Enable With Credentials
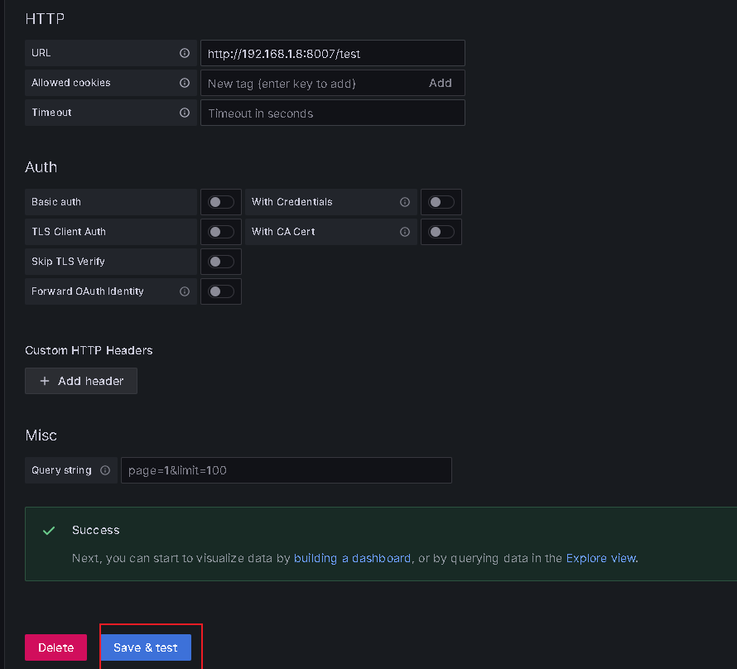The width and height of the screenshot is (737, 669). (x=441, y=201)
